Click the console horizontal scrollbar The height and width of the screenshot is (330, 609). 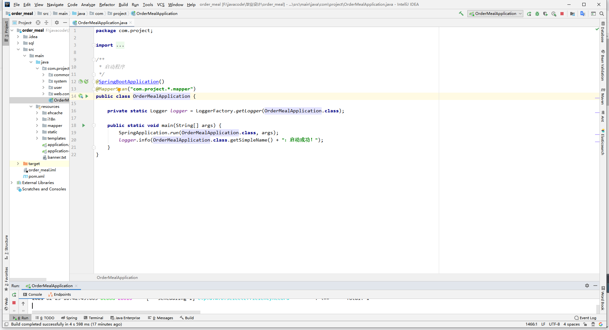(116, 312)
